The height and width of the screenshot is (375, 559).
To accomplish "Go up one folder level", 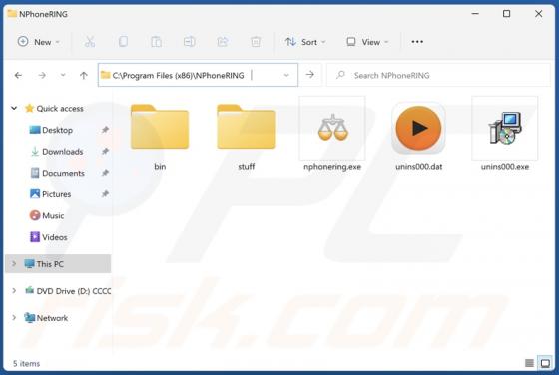I will click(x=84, y=75).
